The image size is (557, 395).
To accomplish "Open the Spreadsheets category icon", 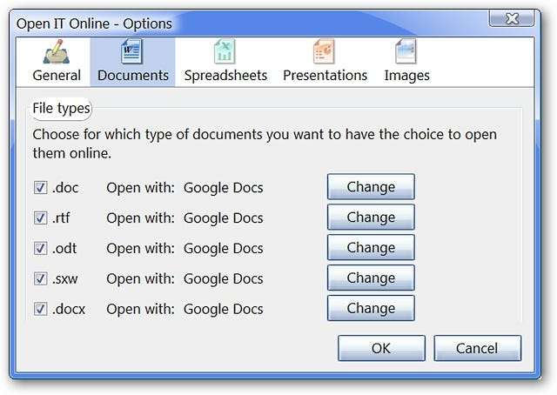I will 225,53.
